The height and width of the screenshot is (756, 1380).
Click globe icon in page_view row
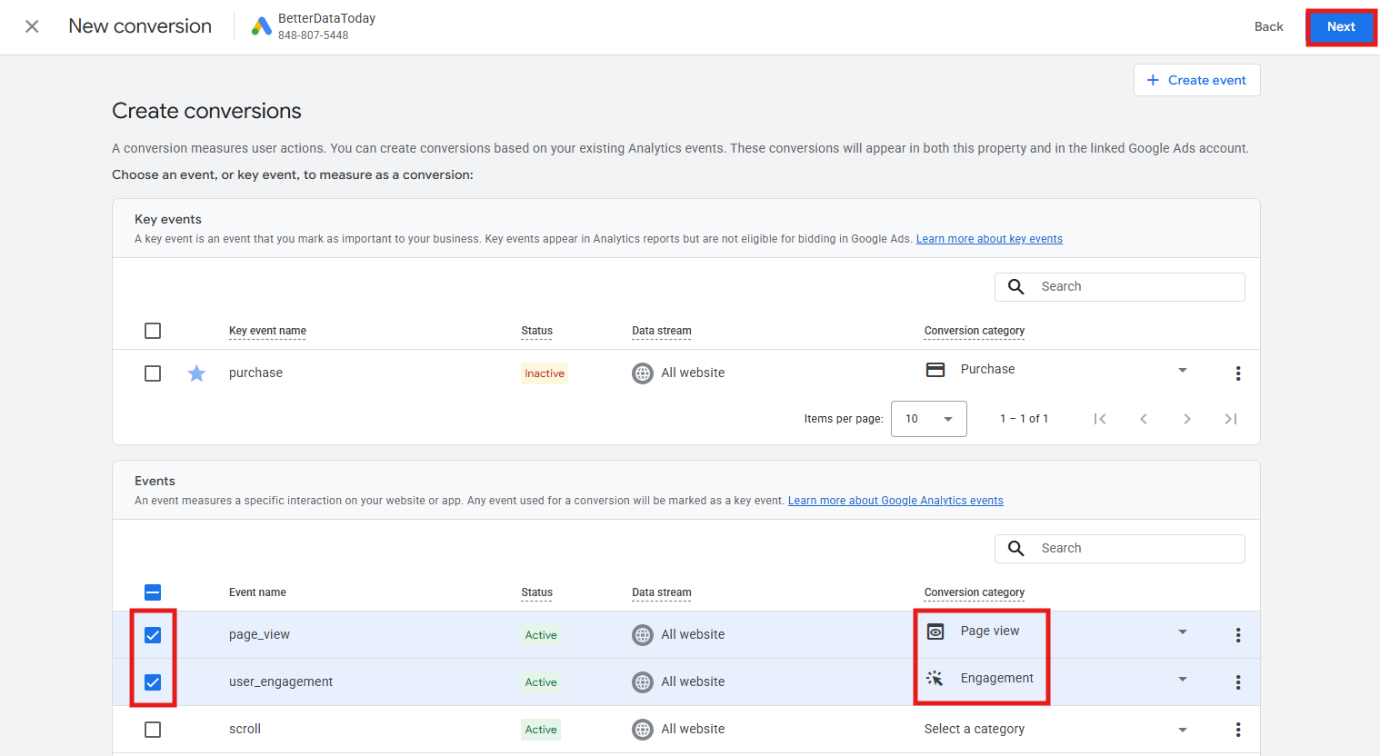tap(643, 635)
